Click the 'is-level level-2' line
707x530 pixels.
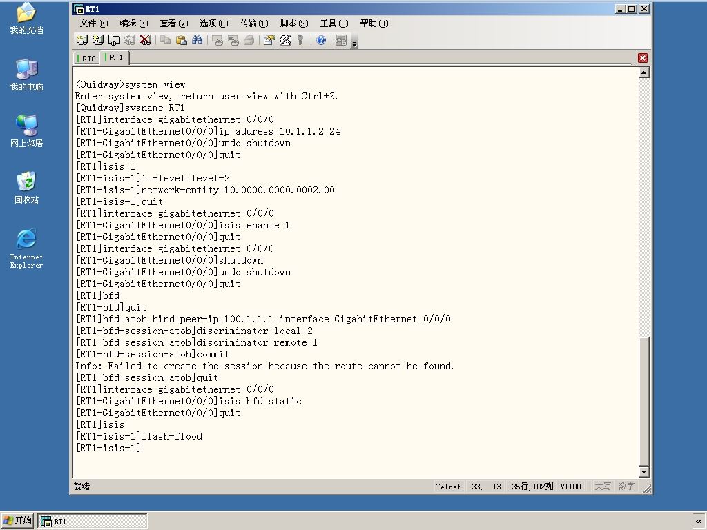153,179
